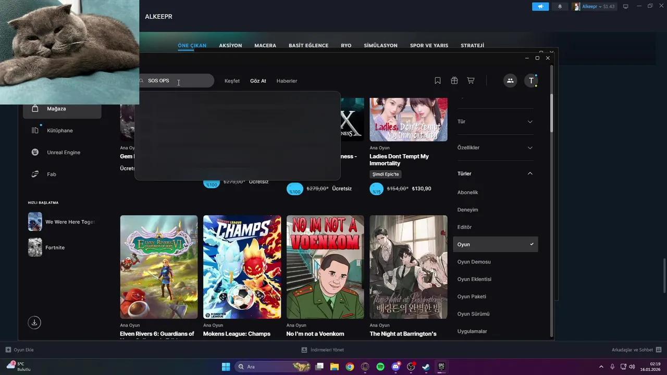
Task: Click Epic Games Launcher taskbar icon
Action: pos(441,367)
